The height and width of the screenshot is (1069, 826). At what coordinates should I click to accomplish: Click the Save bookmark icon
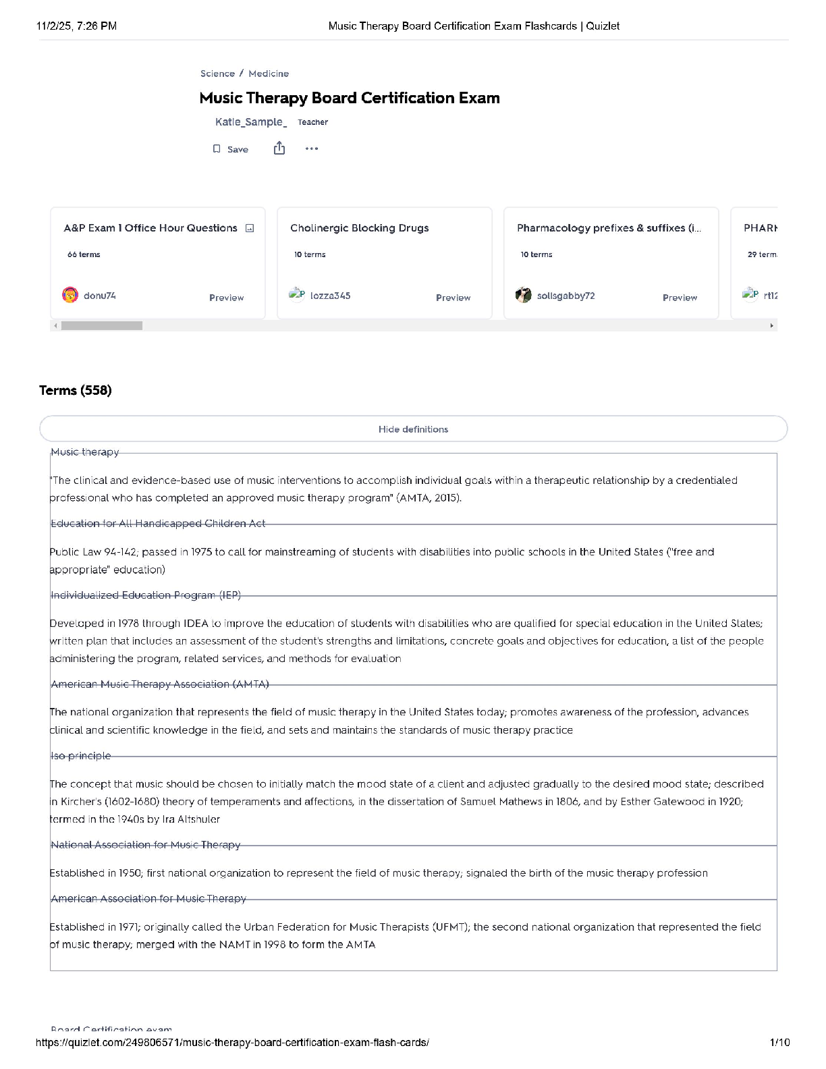(x=217, y=149)
